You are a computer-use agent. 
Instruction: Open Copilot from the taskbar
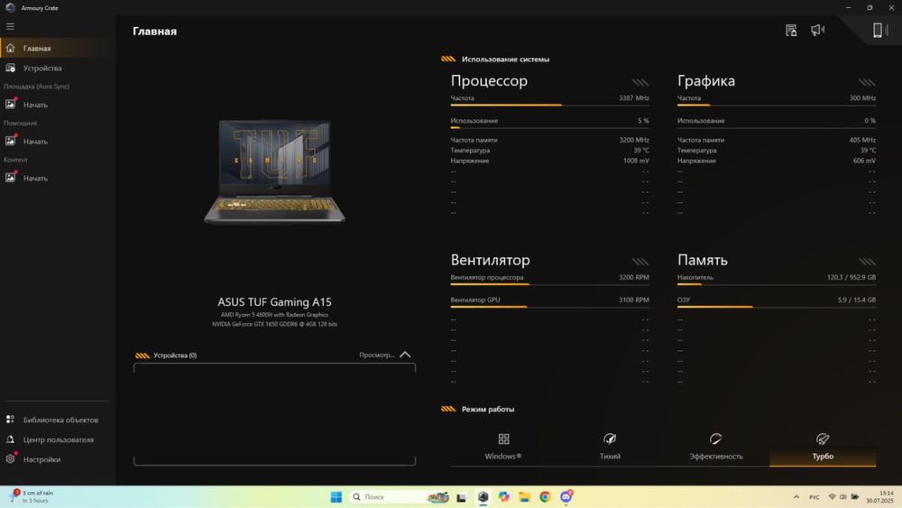coord(504,496)
